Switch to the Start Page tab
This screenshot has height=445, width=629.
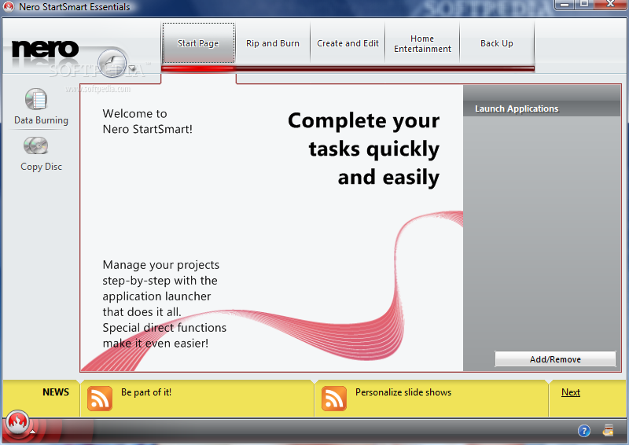(198, 43)
